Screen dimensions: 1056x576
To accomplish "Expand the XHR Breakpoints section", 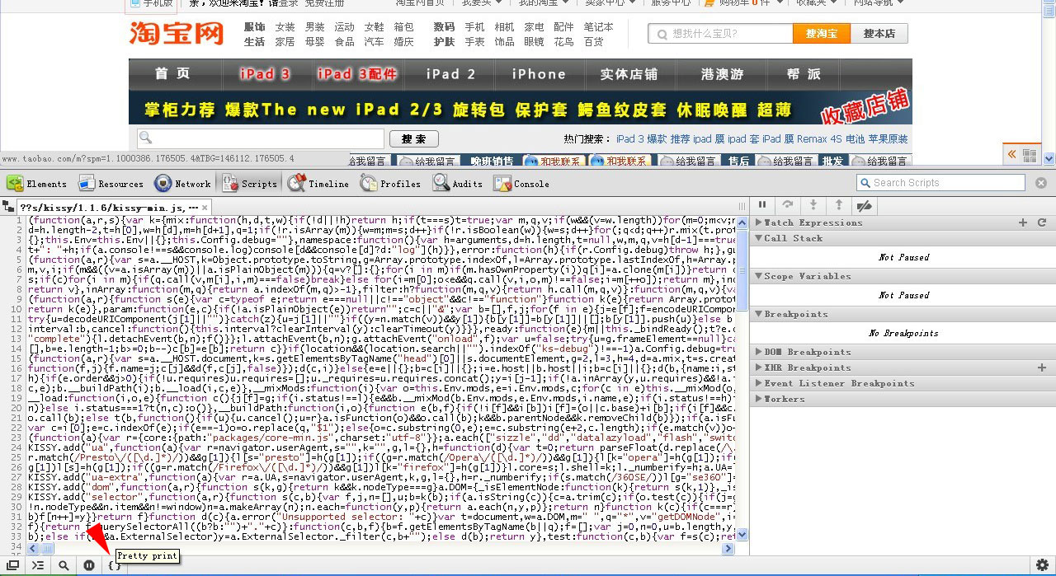I will [x=760, y=368].
